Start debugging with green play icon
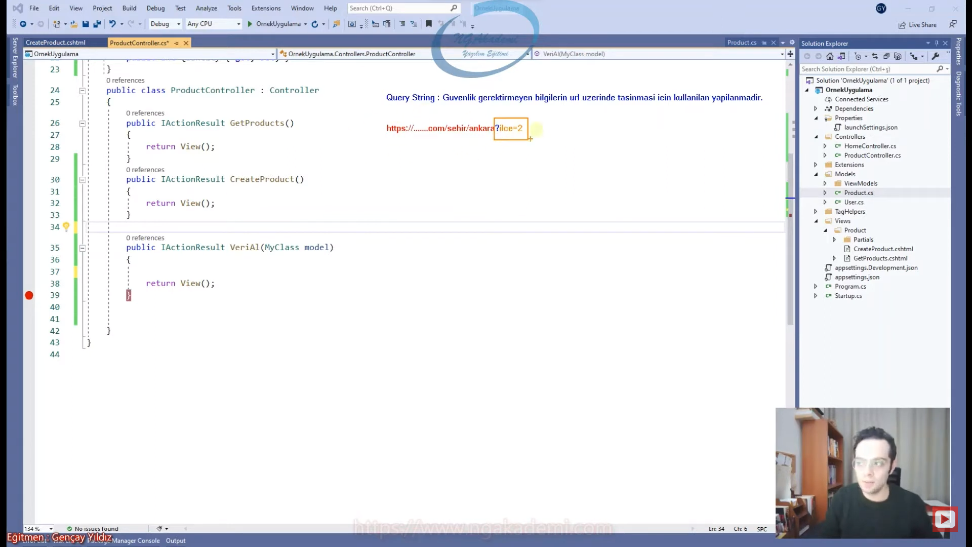972x547 pixels. [x=250, y=24]
